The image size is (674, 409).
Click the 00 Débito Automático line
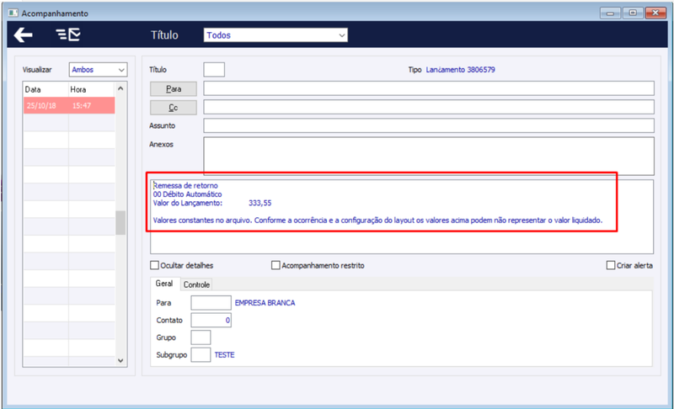[x=187, y=194]
